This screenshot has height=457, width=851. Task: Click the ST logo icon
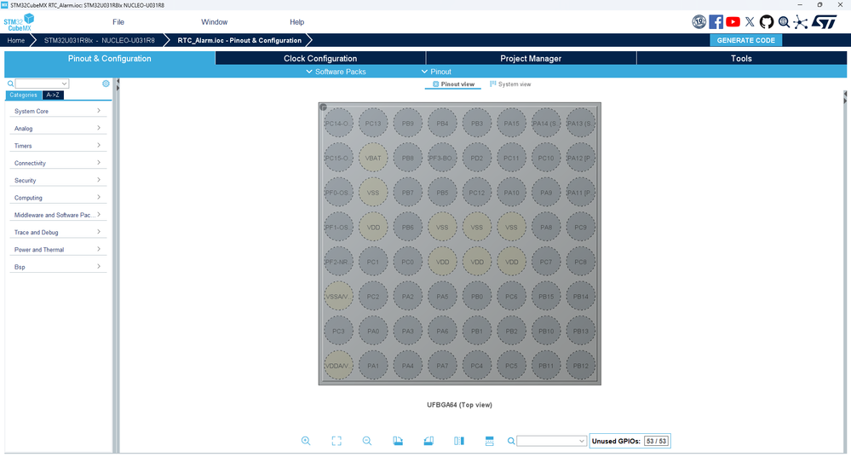[x=825, y=21]
